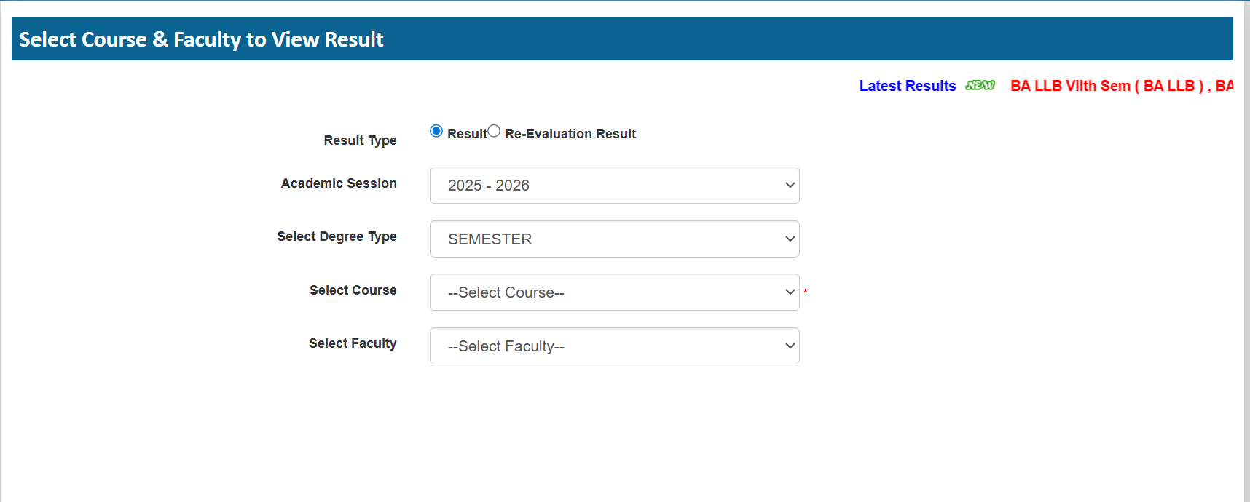1250x502 pixels.
Task: Click the chevron on the Degree Type dropdown
Action: pos(790,239)
